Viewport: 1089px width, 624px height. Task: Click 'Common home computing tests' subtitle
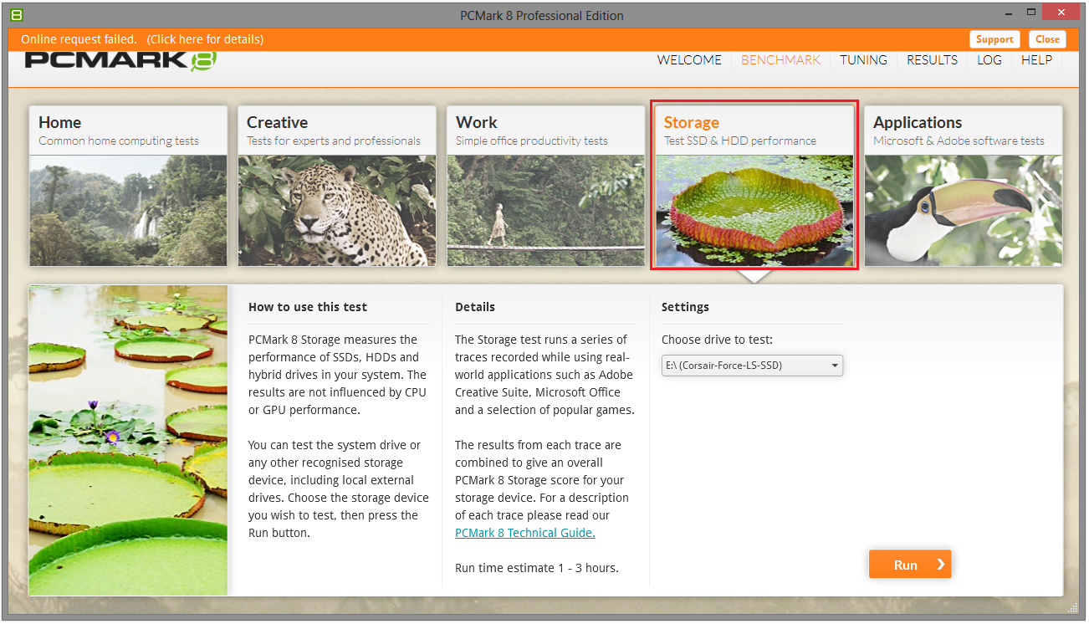[119, 141]
